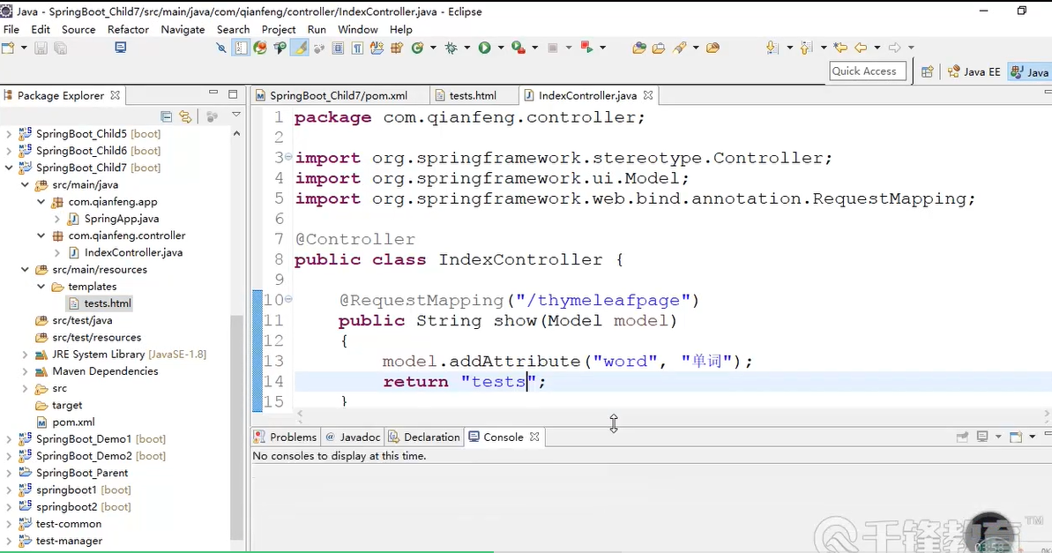Open the Back history dropdown arrow
The height and width of the screenshot is (553, 1052).
(877, 48)
